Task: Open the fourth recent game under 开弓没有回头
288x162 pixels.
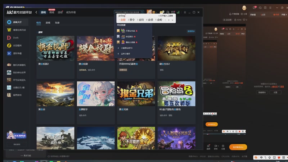Action: (x=17, y=87)
